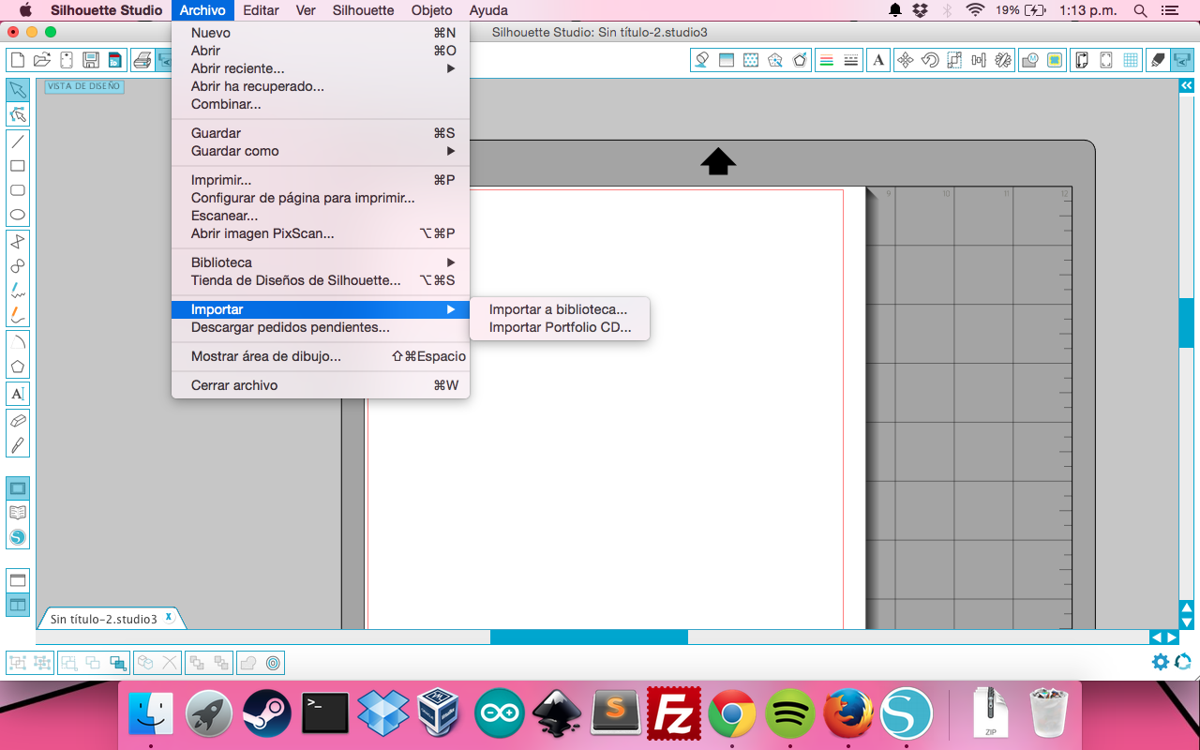Select the Edit Points tool
Screen dimensions: 1200x750
pos(17,114)
